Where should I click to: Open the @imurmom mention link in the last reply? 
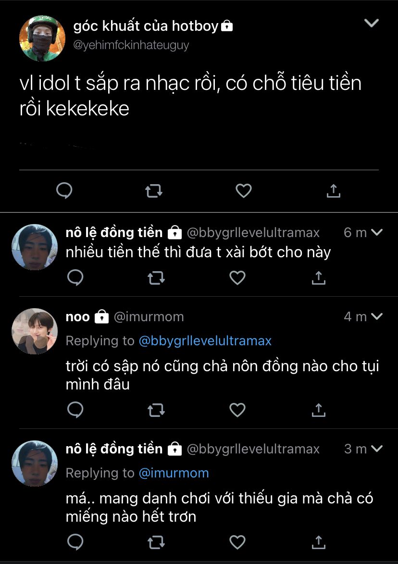click(174, 473)
